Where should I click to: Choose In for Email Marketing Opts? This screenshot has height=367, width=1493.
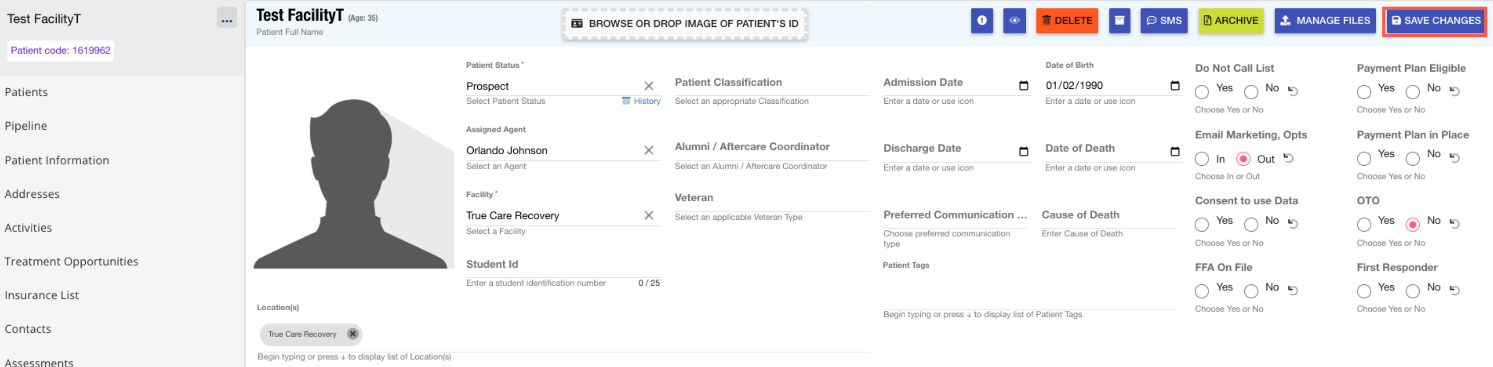(1201, 159)
